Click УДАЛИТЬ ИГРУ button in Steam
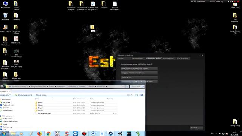The width and height of the screenshot is (242, 136). pos(139,77)
